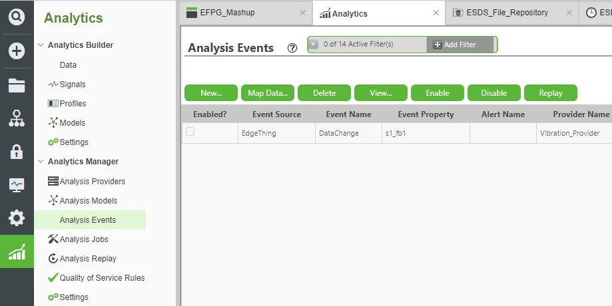This screenshot has width=612, height=306.
Task: Select the s1_fb1 cell
Action: [x=426, y=133]
